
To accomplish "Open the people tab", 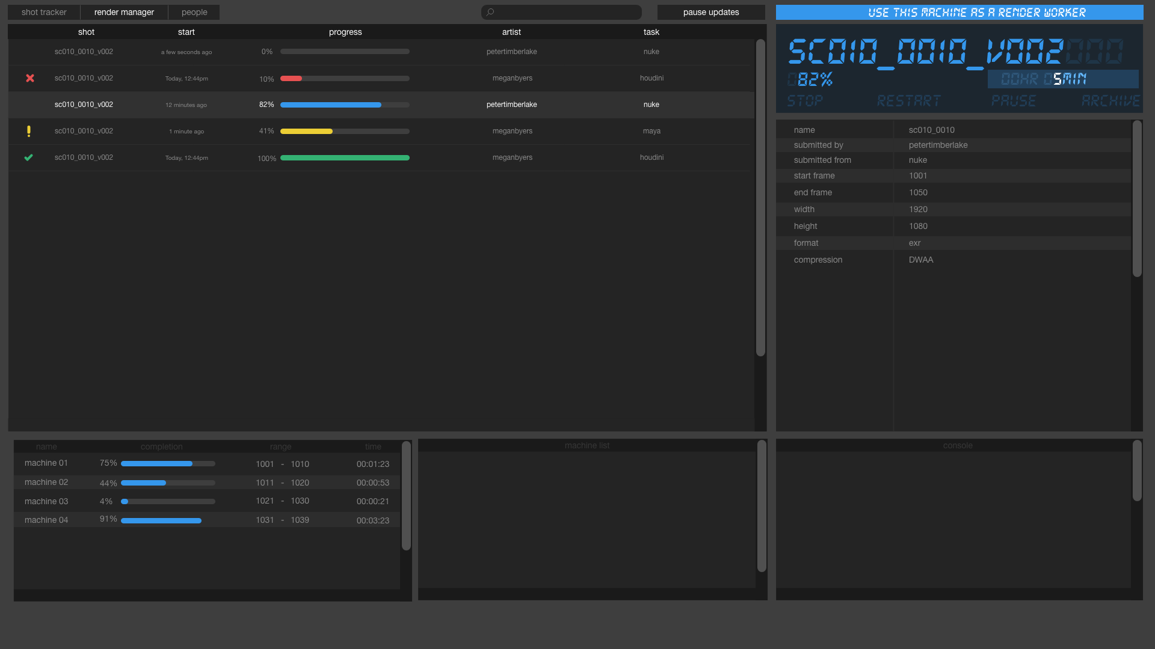I will [x=194, y=12].
